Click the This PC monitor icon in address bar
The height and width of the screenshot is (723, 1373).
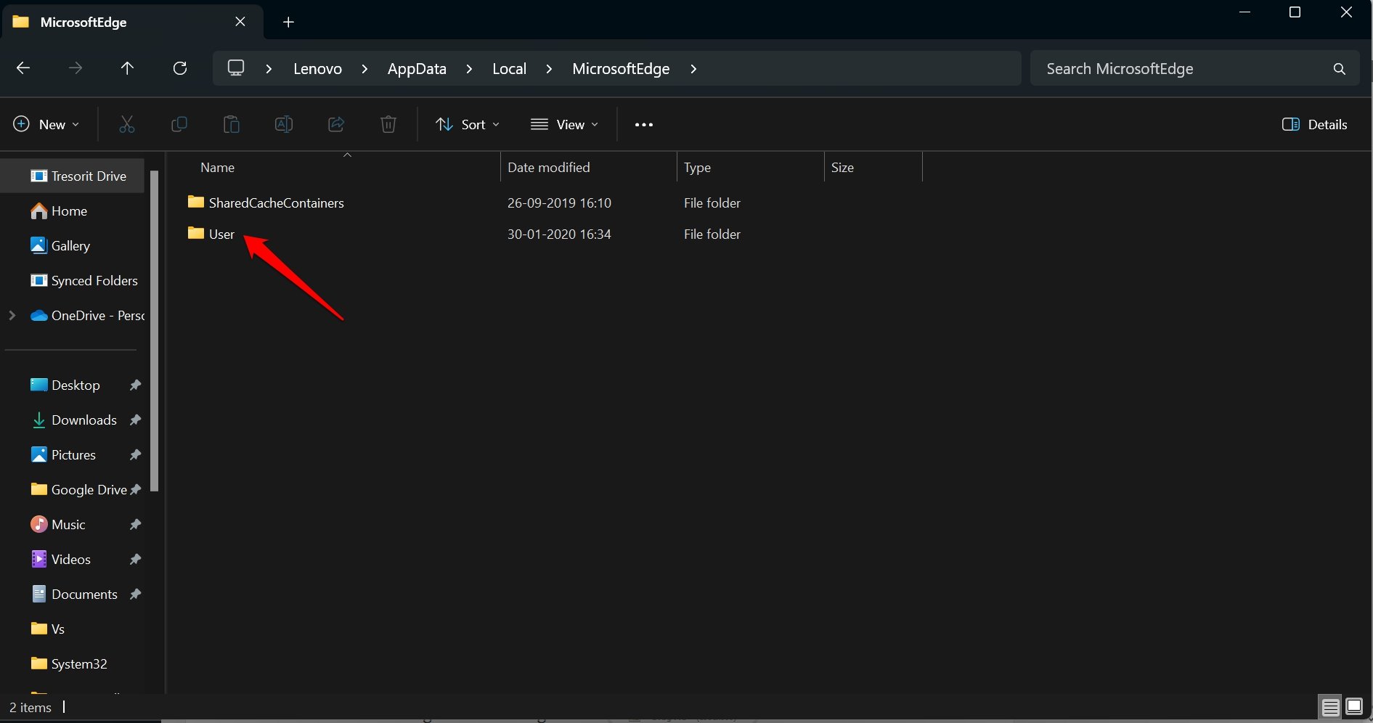[x=236, y=68]
